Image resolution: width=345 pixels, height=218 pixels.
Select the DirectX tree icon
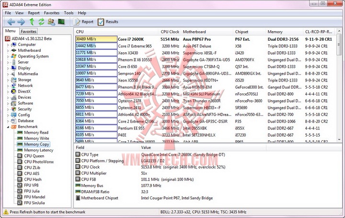tap(14, 92)
